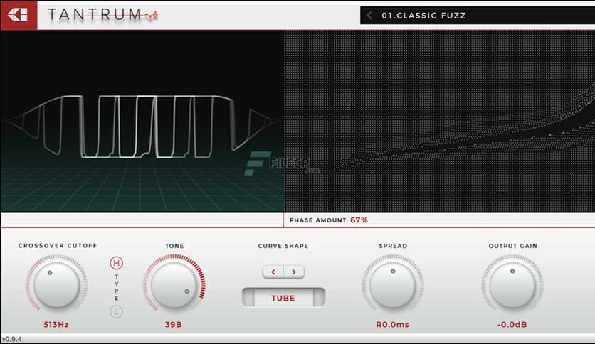Open the TUBE curve shape selector
The height and width of the screenshot is (344, 595).
pyautogui.click(x=283, y=298)
